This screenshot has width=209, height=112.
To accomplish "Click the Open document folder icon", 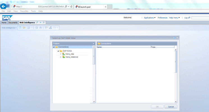I will tap(24, 28).
